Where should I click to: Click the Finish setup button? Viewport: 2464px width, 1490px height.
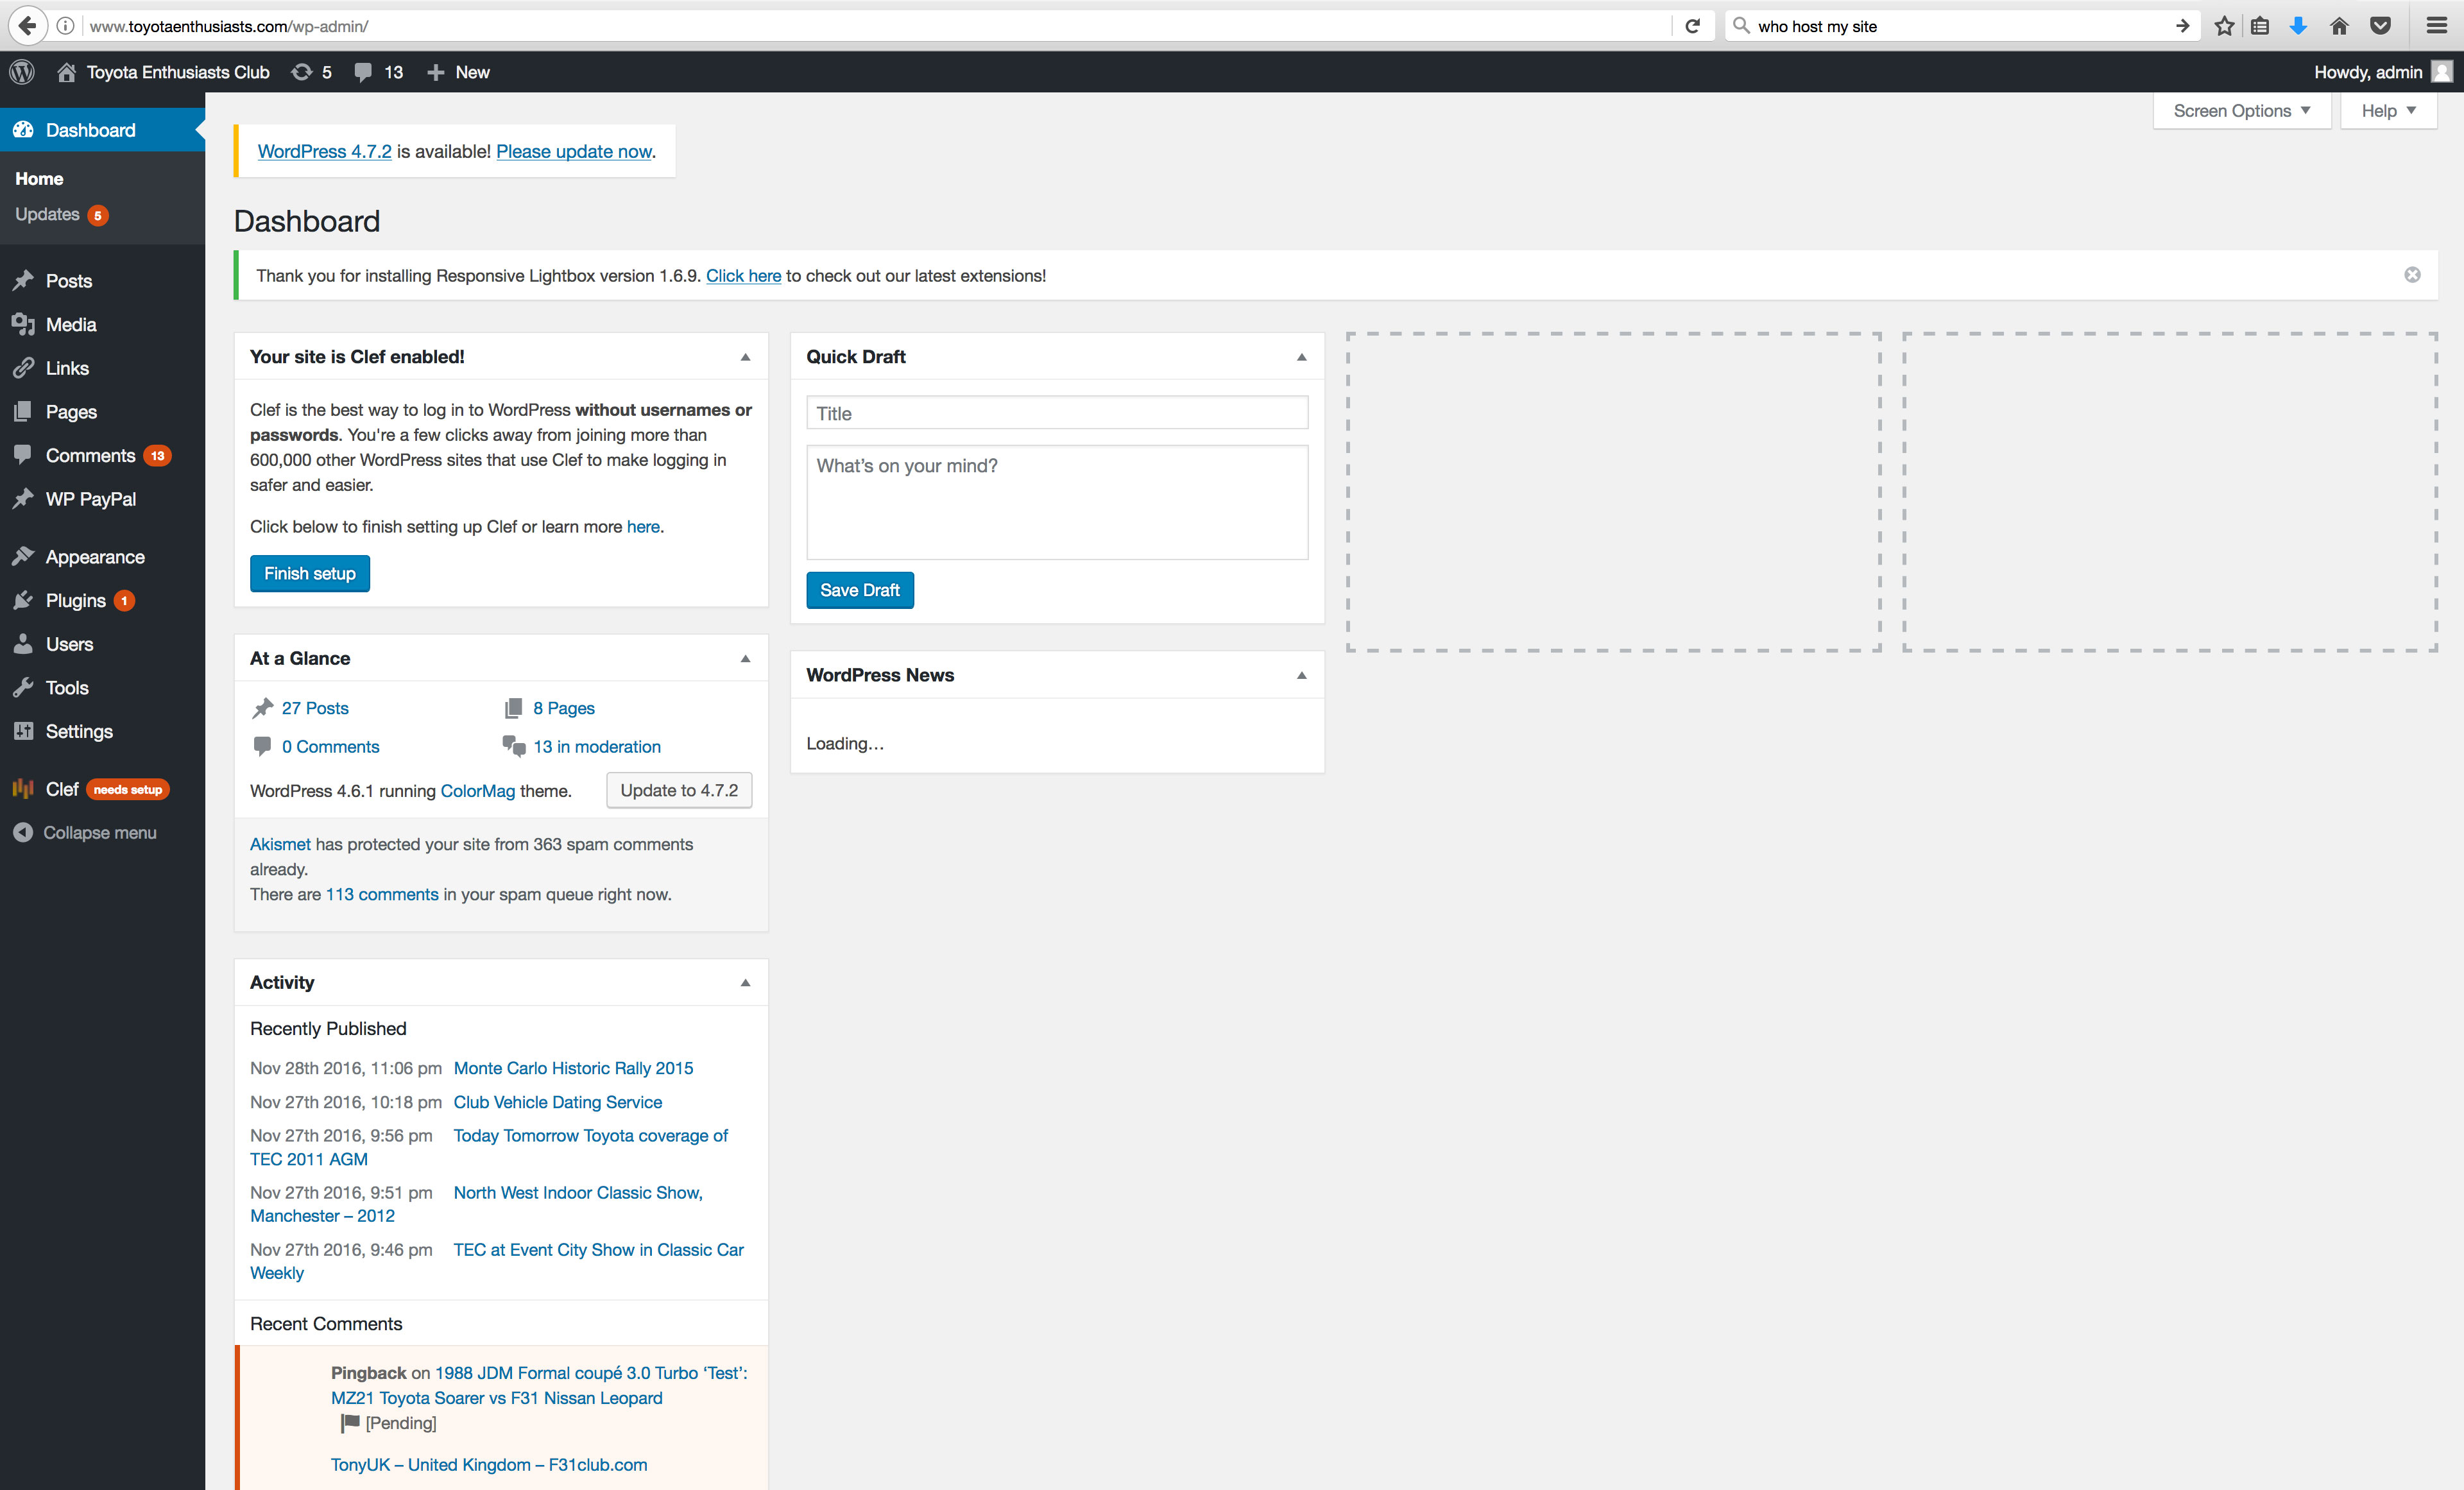point(309,573)
